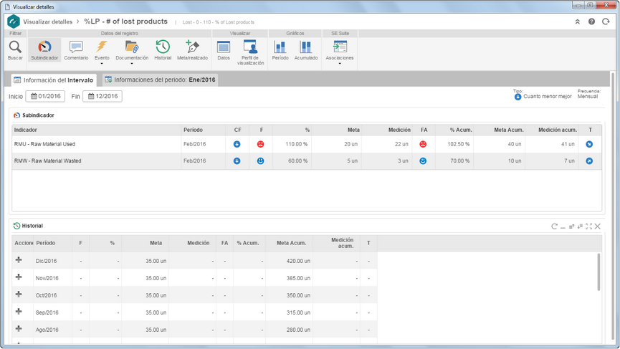The image size is (620, 349).
Task: Click Período header in Historial table
Action: 52,243
